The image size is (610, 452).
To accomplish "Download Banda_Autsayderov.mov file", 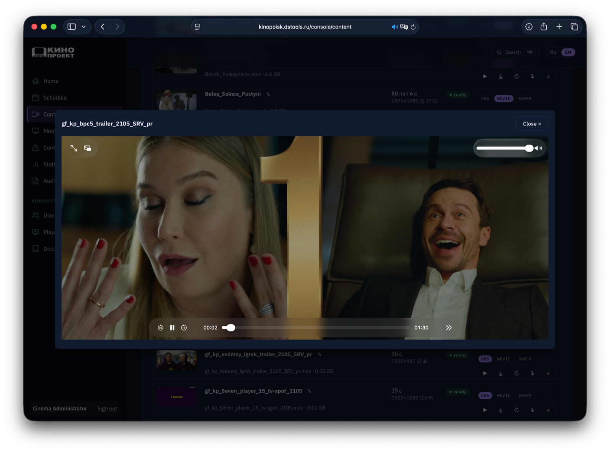I will click(501, 77).
